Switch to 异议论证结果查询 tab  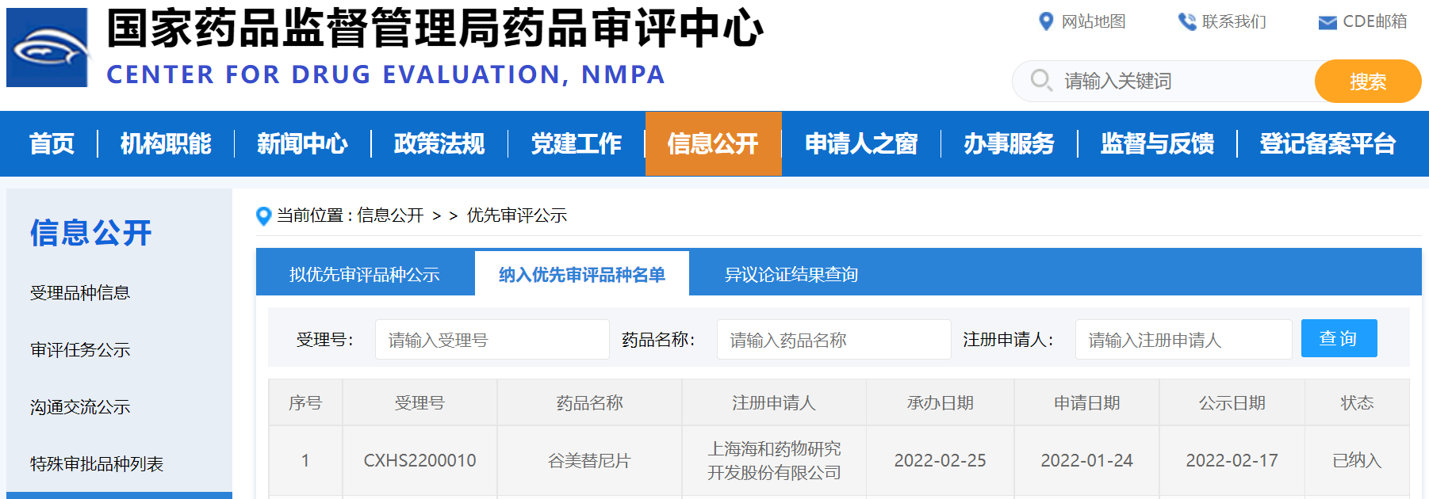[x=791, y=274]
